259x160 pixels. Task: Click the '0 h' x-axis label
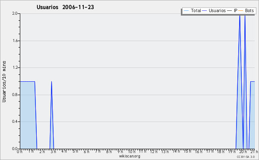19,151
